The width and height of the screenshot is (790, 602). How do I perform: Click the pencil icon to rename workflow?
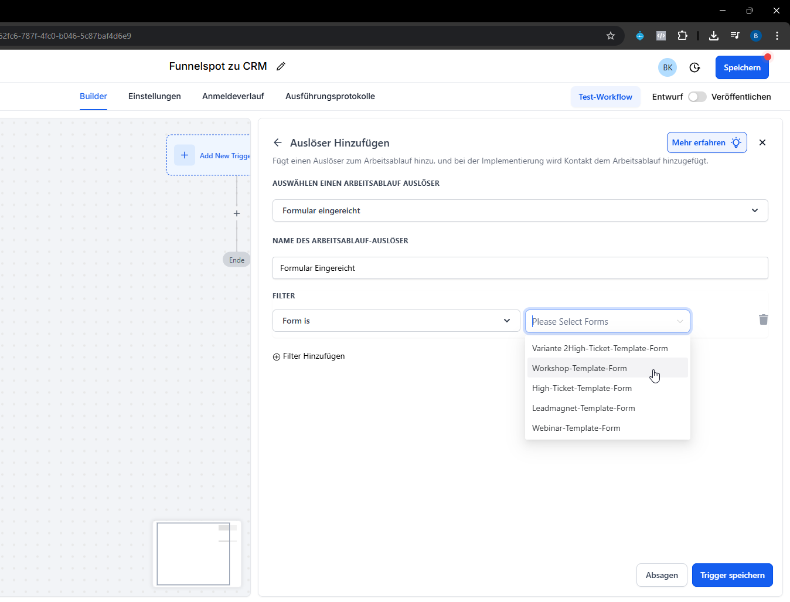point(281,66)
